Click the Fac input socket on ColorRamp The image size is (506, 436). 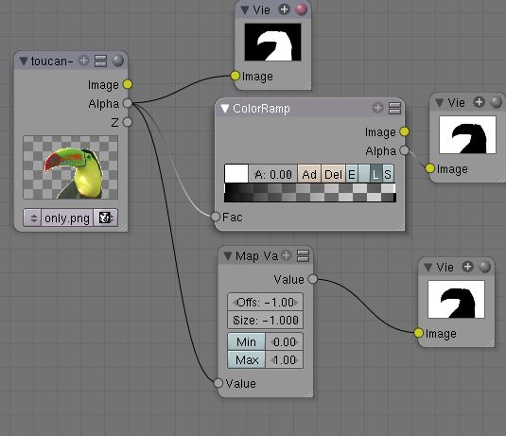[216, 217]
